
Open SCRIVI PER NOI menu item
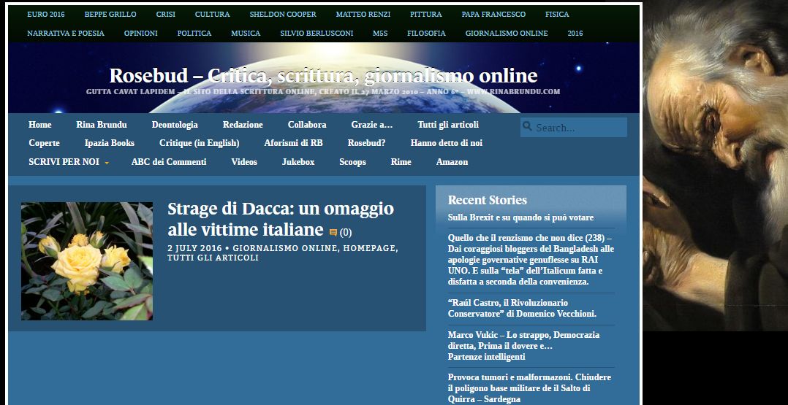64,162
